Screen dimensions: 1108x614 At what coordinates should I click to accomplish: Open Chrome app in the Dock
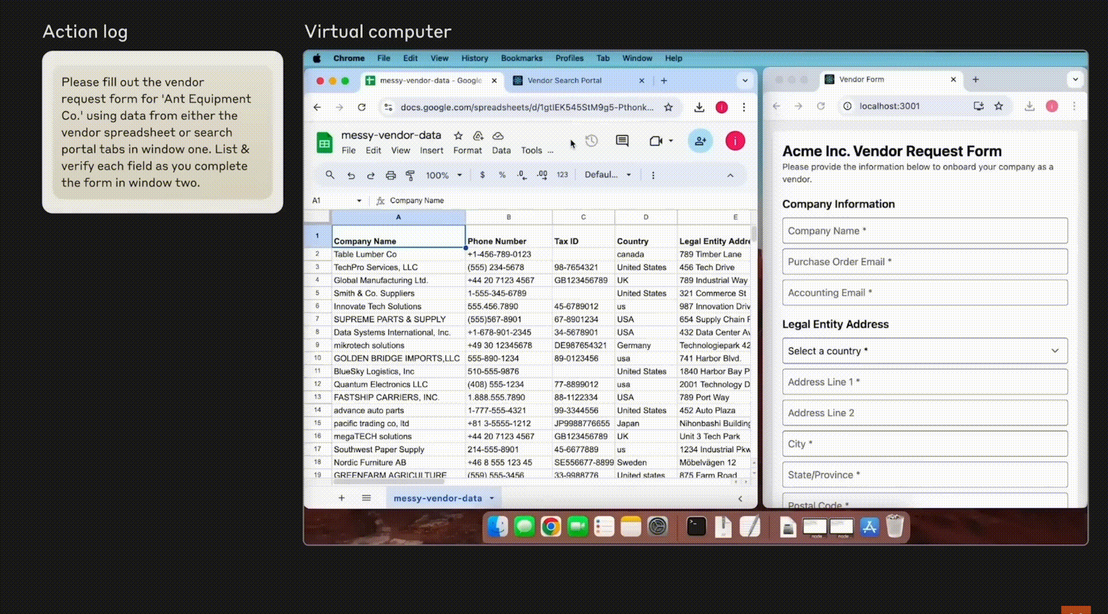pos(551,526)
